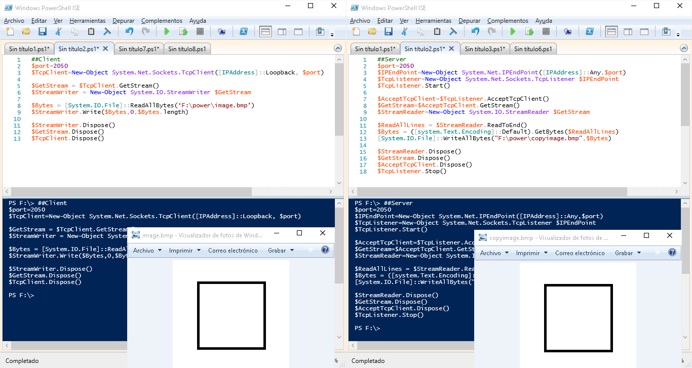
Task: Open the Depurar menu
Action: (x=124, y=21)
